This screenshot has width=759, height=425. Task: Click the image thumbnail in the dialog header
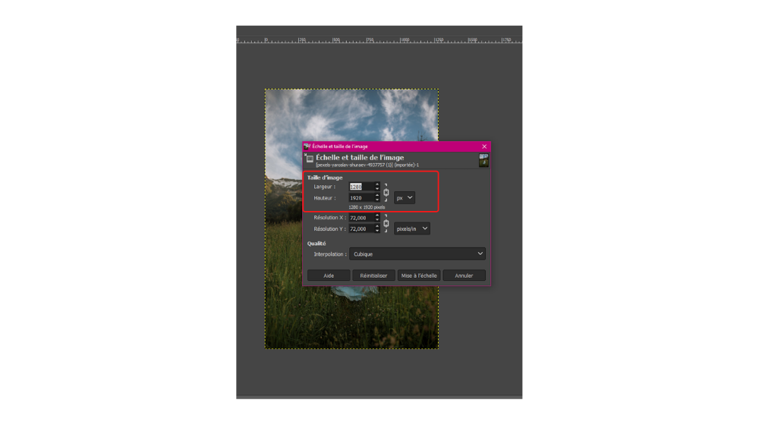click(483, 160)
